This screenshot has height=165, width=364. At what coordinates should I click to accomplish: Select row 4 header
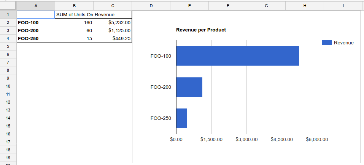click(x=8, y=38)
